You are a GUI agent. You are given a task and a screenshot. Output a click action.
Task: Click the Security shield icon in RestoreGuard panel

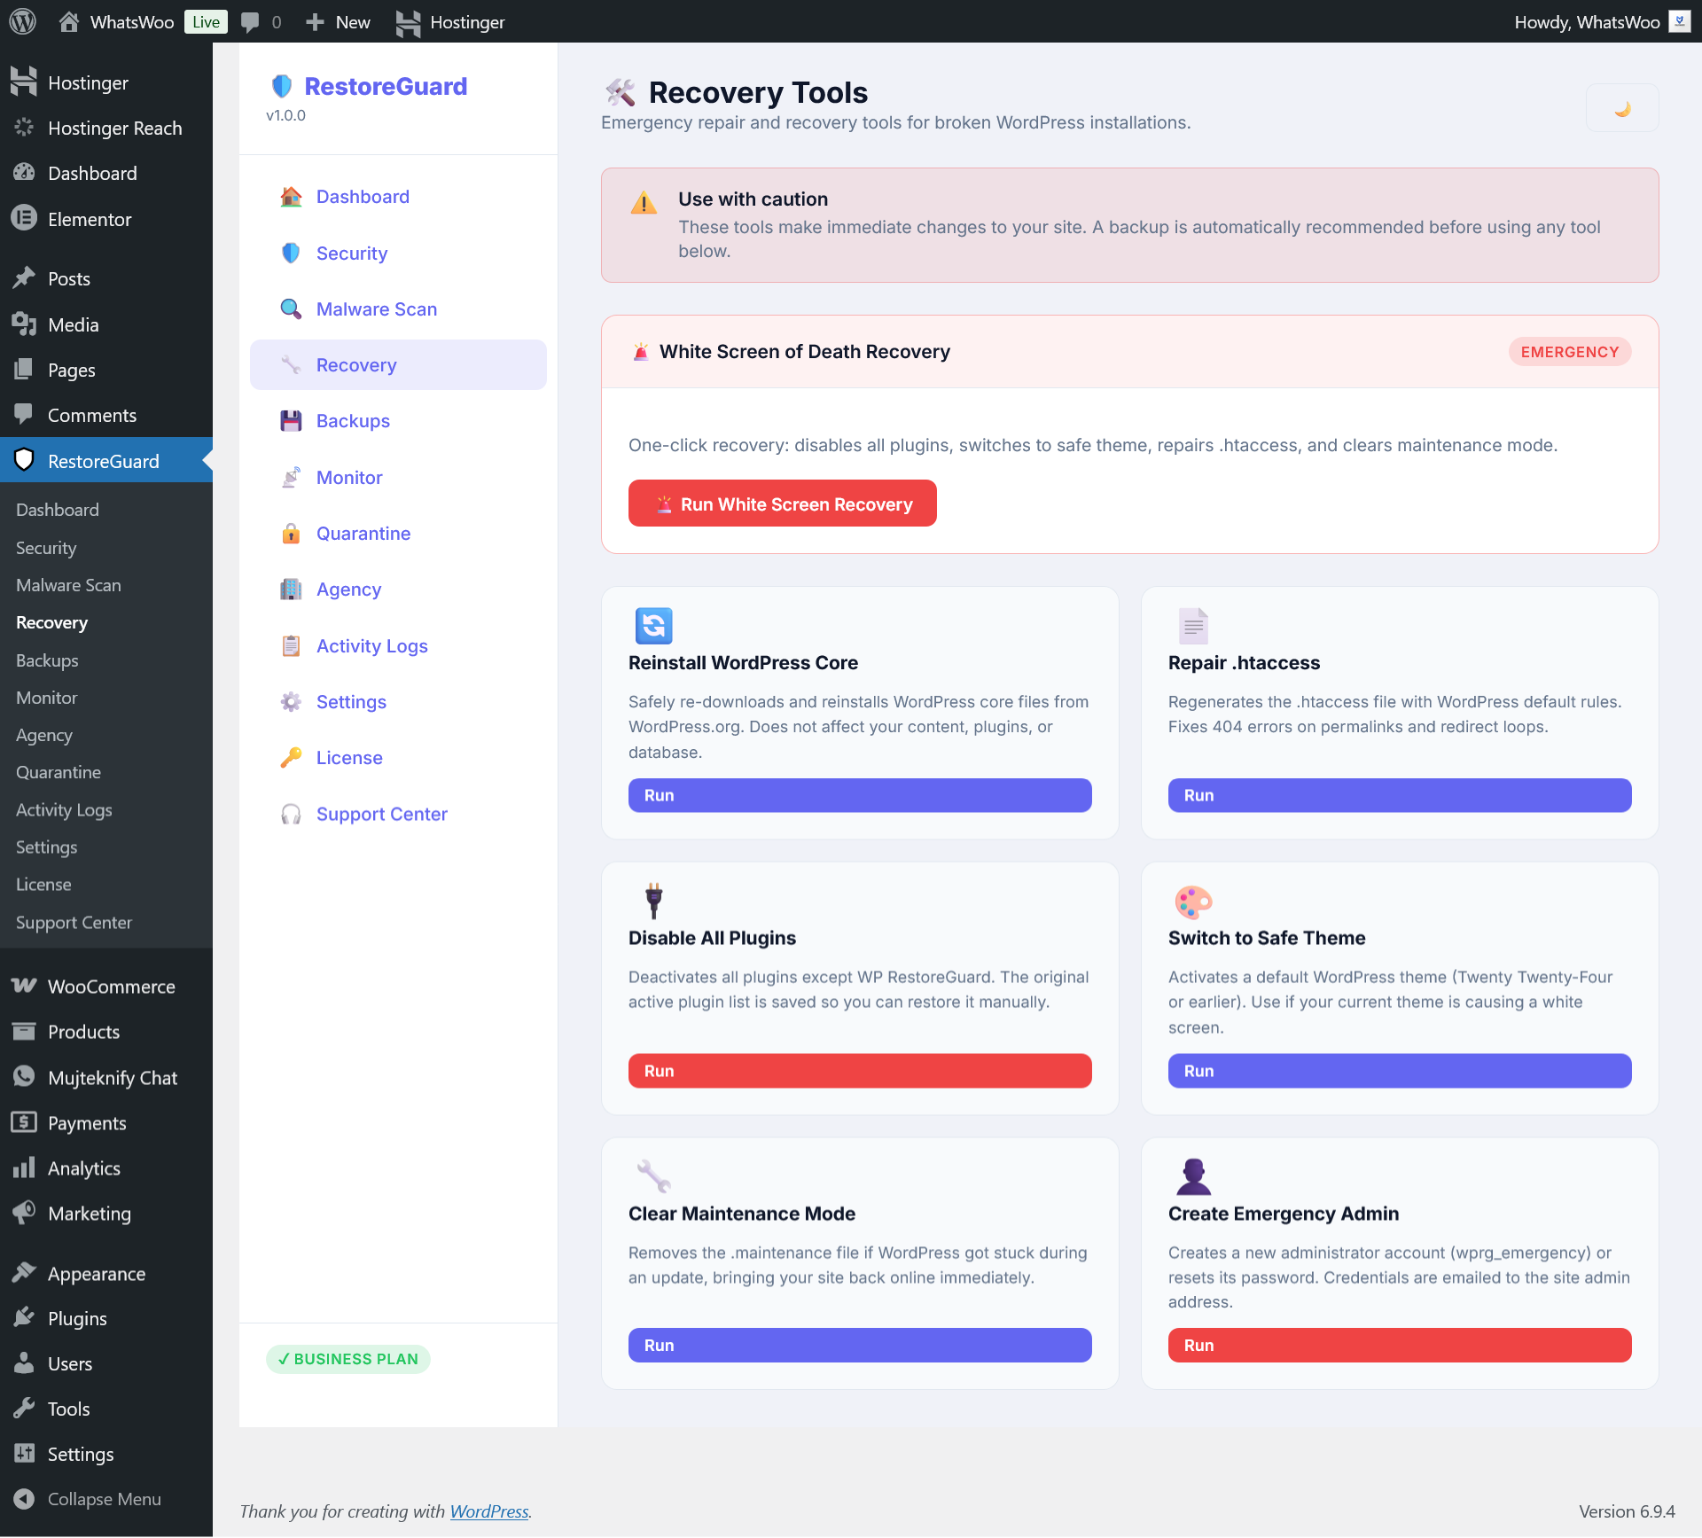tap(291, 253)
